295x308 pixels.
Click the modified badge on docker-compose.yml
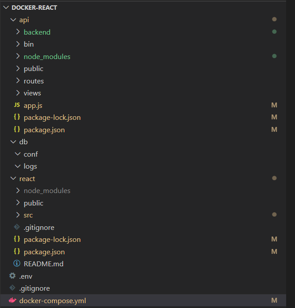click(x=274, y=300)
